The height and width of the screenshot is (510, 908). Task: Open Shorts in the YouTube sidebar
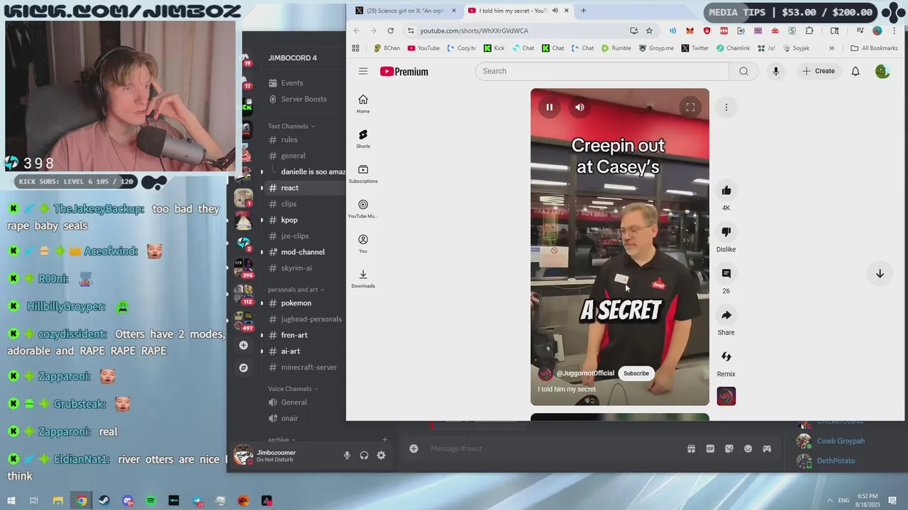pos(363,138)
